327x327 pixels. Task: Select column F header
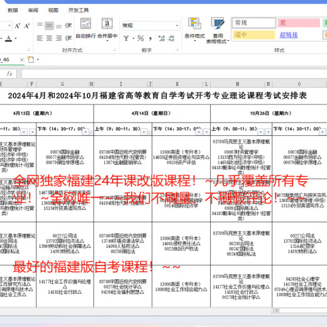(31, 84)
